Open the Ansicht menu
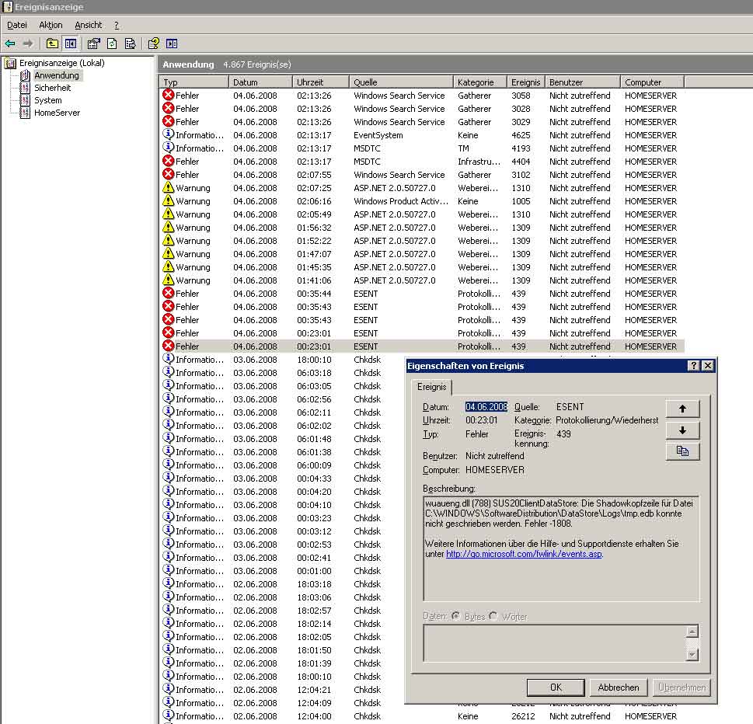The image size is (753, 724). point(89,25)
